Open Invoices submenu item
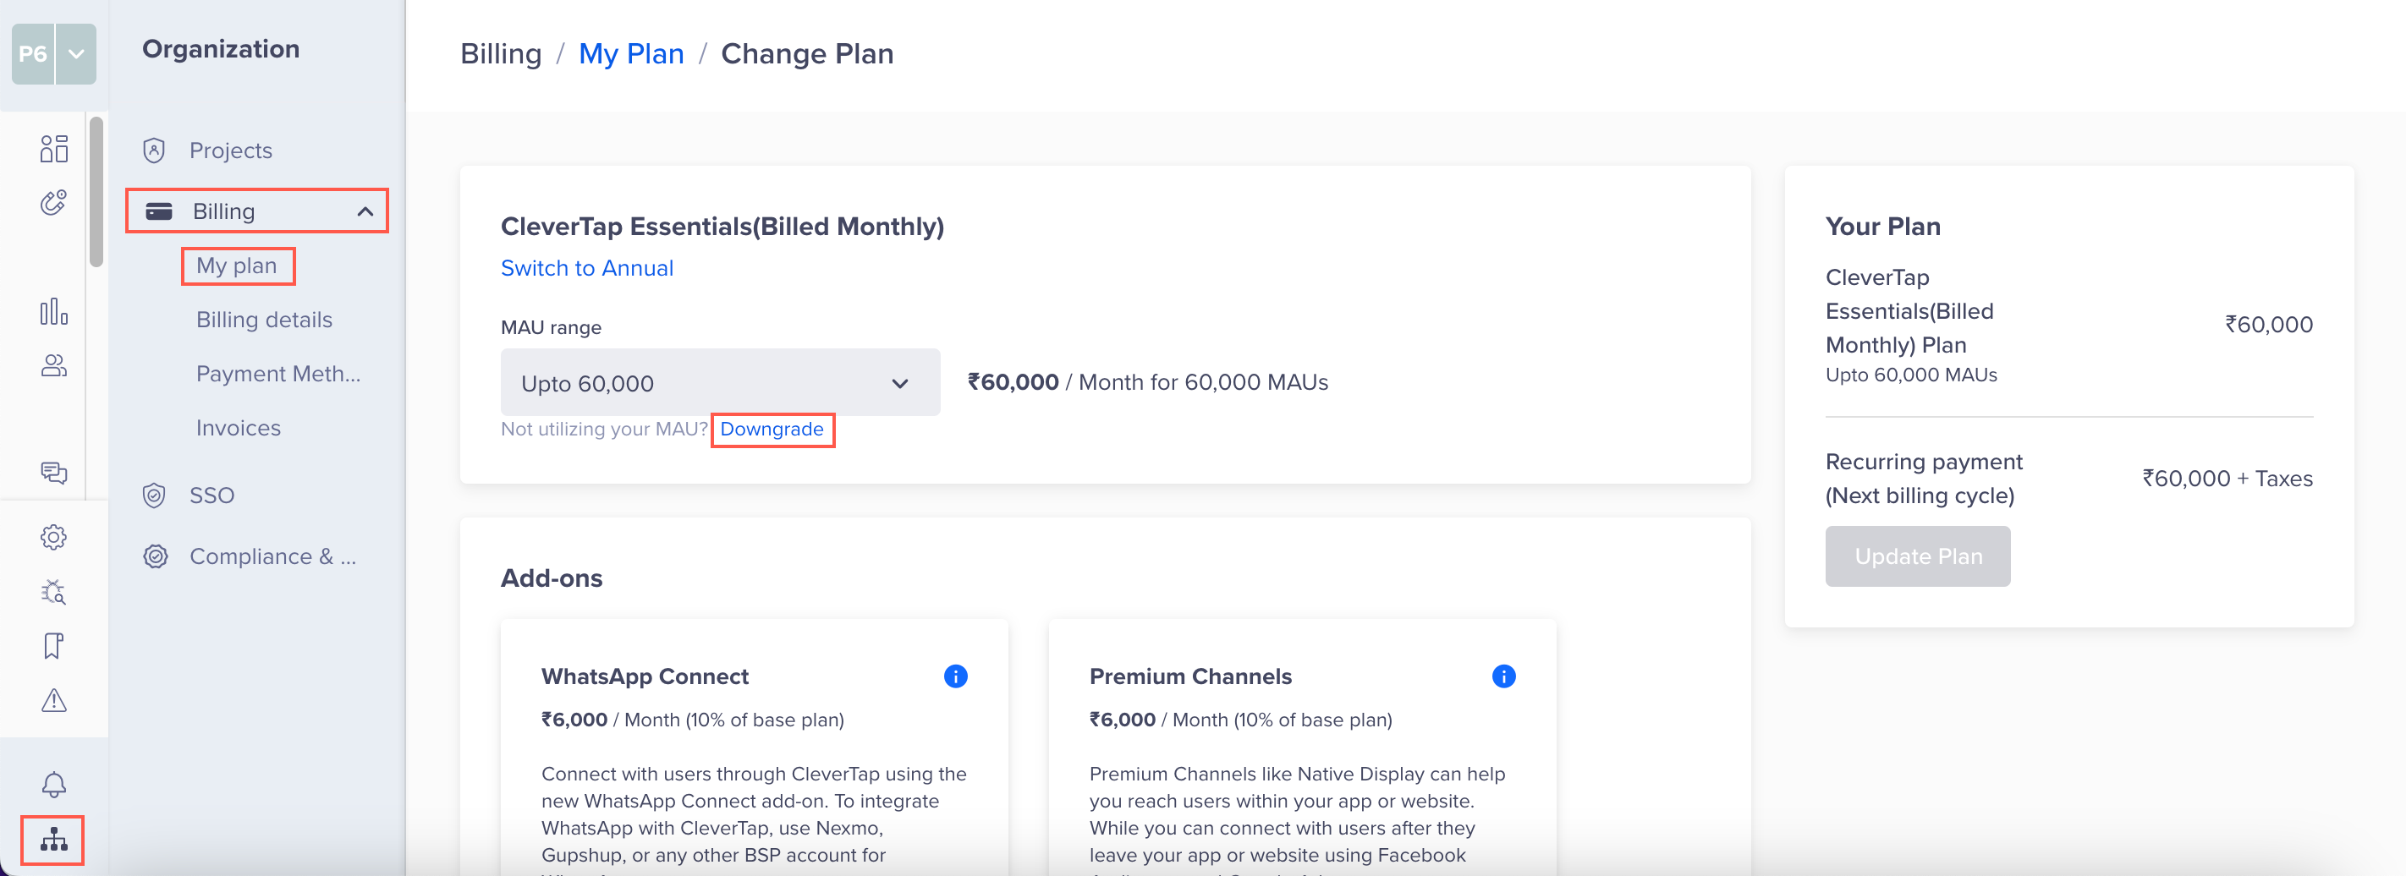The width and height of the screenshot is (2406, 876). 239,429
